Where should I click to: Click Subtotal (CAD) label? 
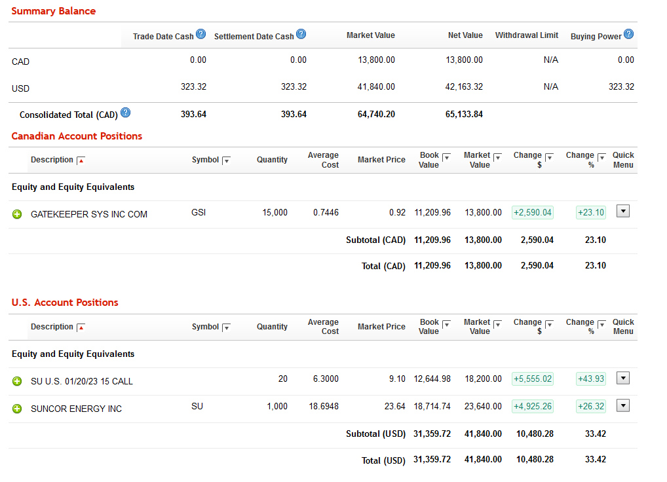[x=375, y=240]
